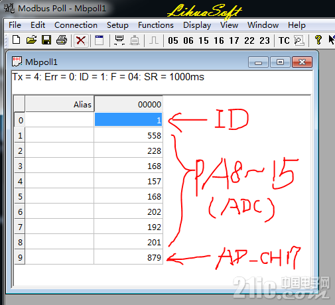Click the TC test center button
Viewport: 335px width, 305px height.
click(x=284, y=40)
